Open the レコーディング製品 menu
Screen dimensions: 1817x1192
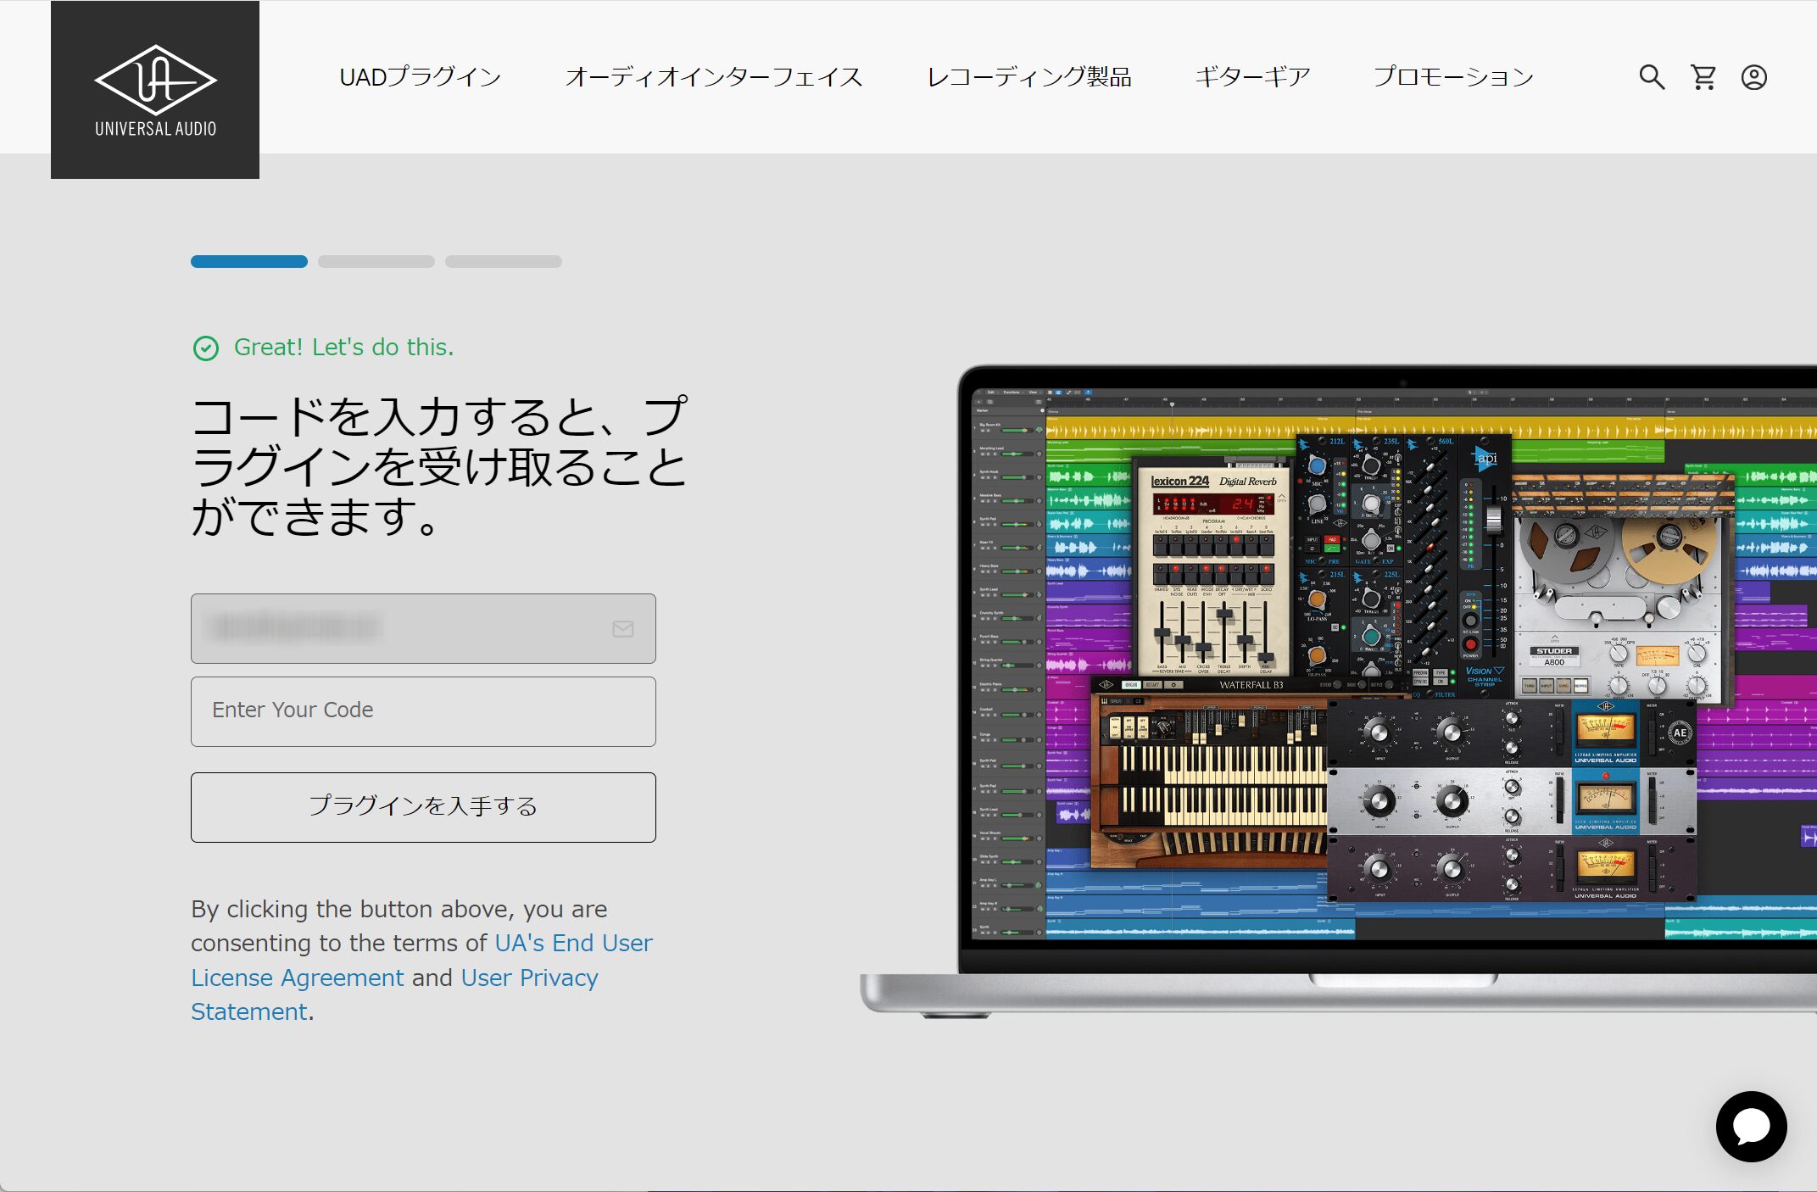coord(1029,77)
